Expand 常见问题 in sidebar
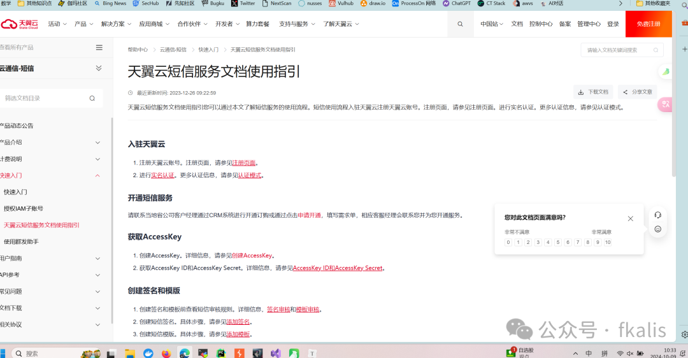 (x=97, y=292)
